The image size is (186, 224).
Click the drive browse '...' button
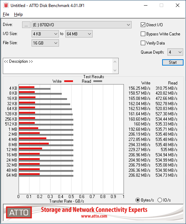(x=26, y=25)
